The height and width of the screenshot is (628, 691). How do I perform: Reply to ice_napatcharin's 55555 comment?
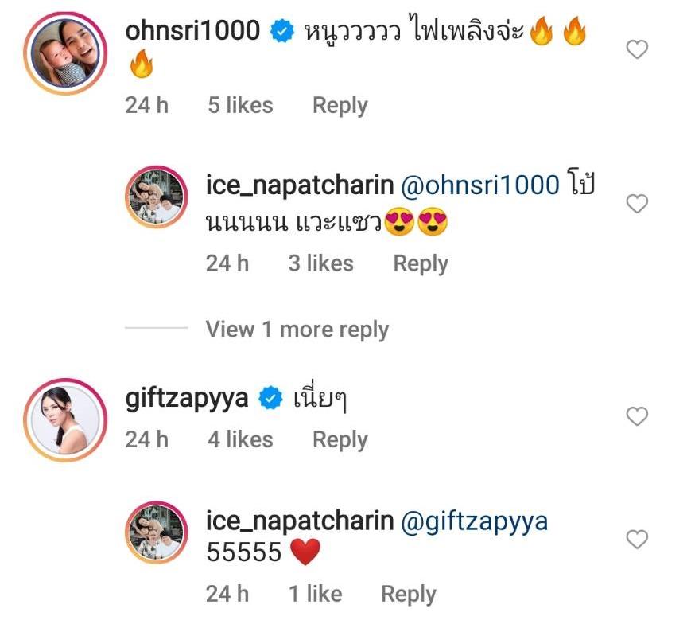[x=409, y=594]
